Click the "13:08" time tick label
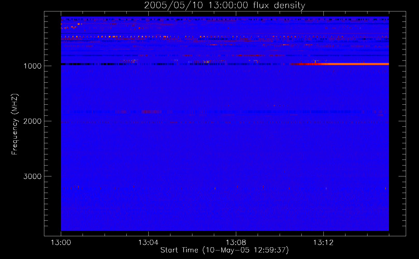The height and width of the screenshot is (259, 419). [x=236, y=243]
